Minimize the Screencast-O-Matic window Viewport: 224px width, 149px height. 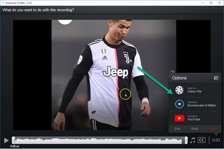pyautogui.click(x=203, y=3)
